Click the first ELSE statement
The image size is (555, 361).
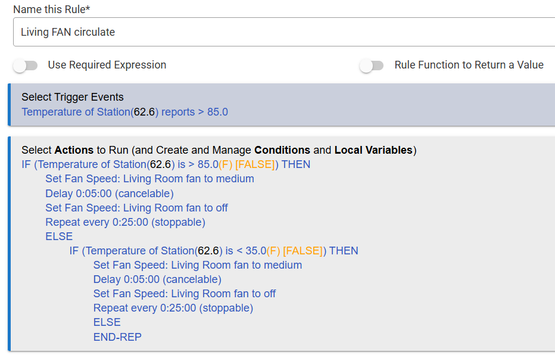click(x=59, y=236)
